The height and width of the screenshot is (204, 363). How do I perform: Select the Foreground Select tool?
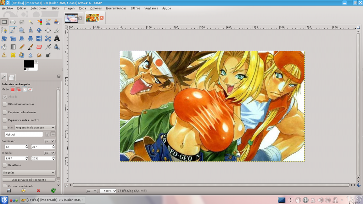click(x=57, y=22)
